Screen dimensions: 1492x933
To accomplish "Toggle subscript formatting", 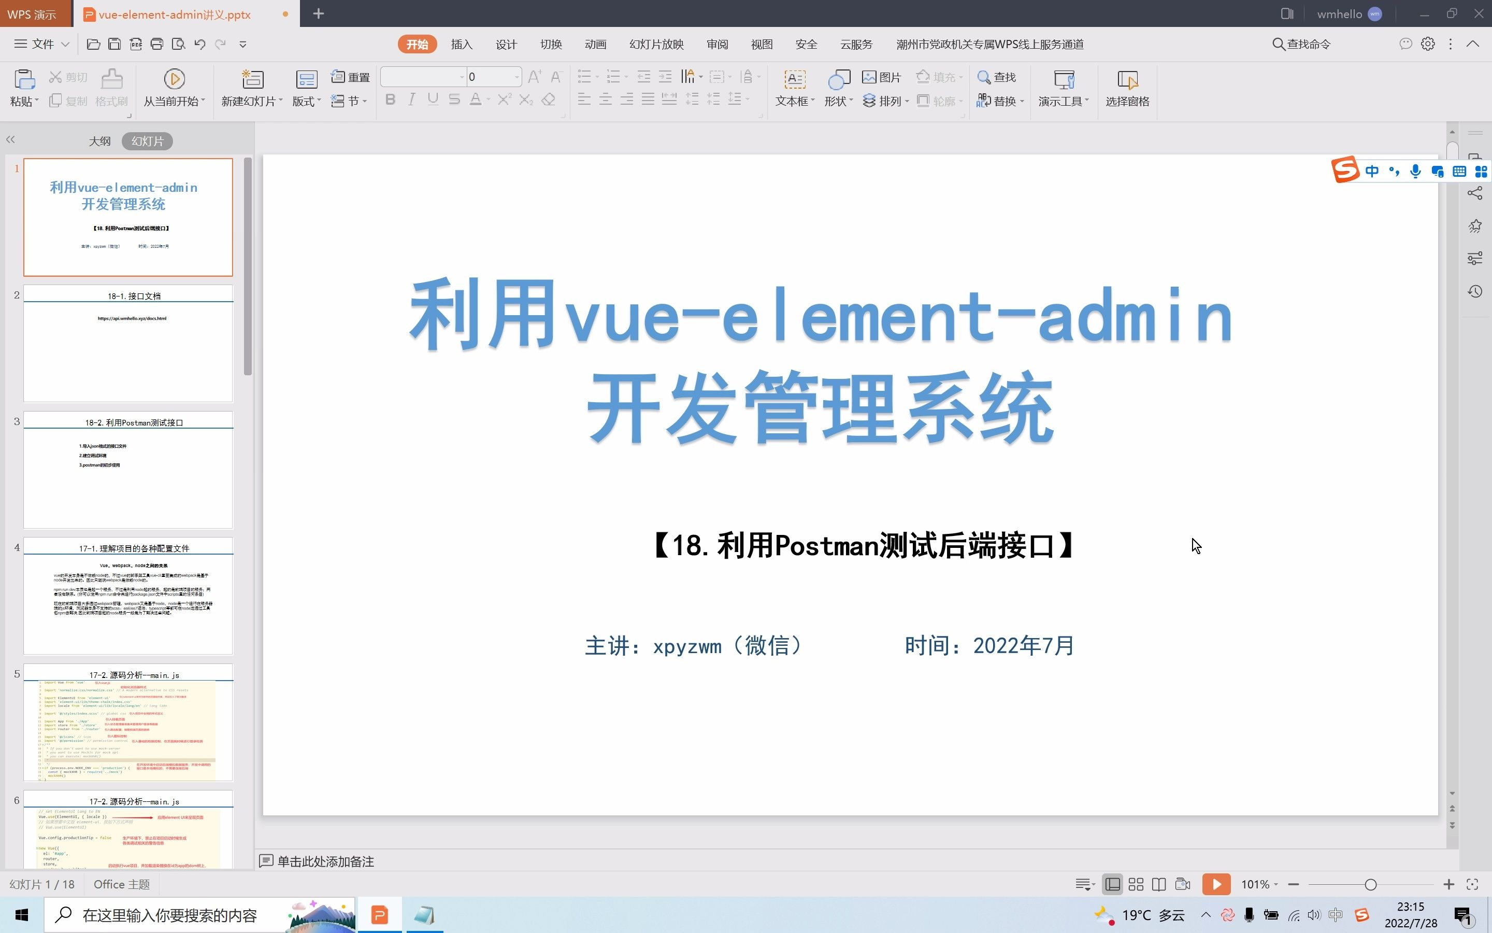I will [x=526, y=100].
